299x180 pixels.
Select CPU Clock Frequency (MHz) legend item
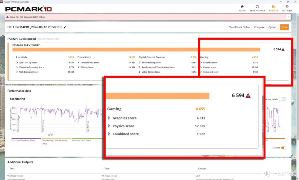tap(23, 140)
